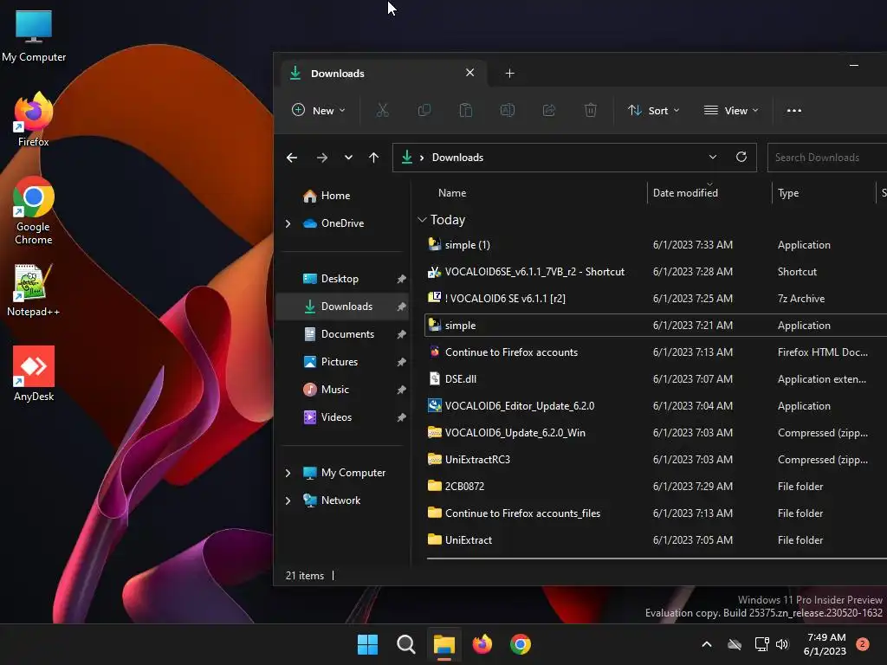Open the See more three-dots menu

[x=794, y=110]
